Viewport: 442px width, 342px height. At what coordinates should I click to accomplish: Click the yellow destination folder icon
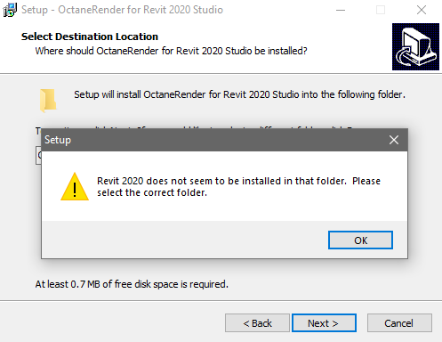coord(48,101)
